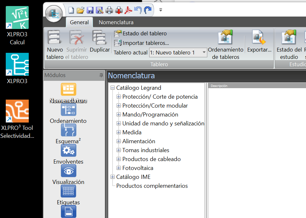
Task: Open the Esquema² module
Action: [x=68, y=134]
